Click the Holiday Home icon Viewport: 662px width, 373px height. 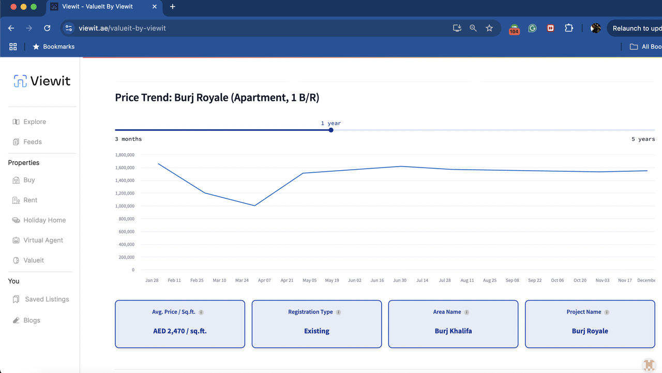pyautogui.click(x=16, y=220)
